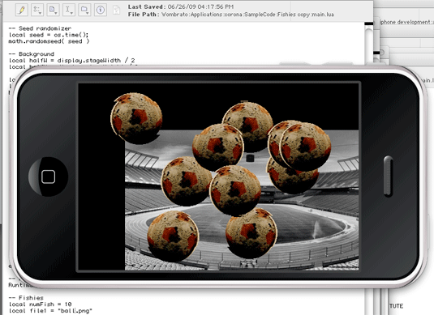Click the 'TUTE' text in background window

pos(397,306)
